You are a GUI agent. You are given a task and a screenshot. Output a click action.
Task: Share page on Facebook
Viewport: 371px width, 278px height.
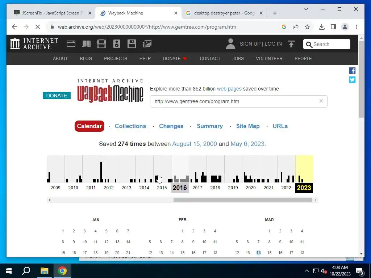point(352,71)
